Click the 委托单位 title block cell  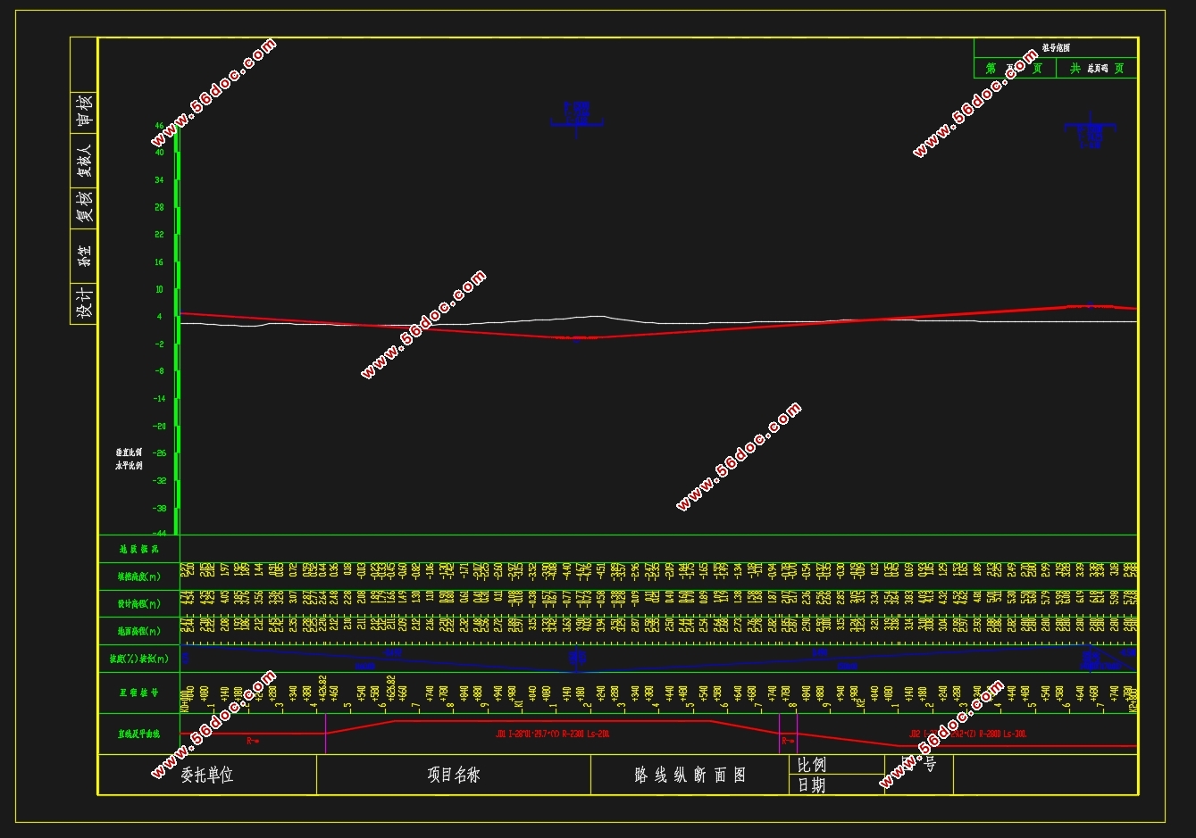[x=207, y=775]
